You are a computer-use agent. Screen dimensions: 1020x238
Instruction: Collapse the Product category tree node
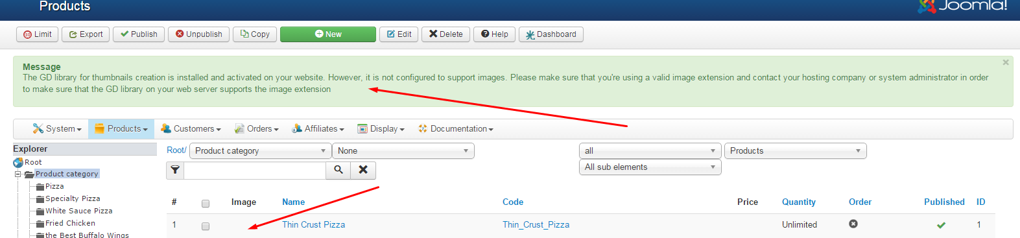pyautogui.click(x=18, y=174)
